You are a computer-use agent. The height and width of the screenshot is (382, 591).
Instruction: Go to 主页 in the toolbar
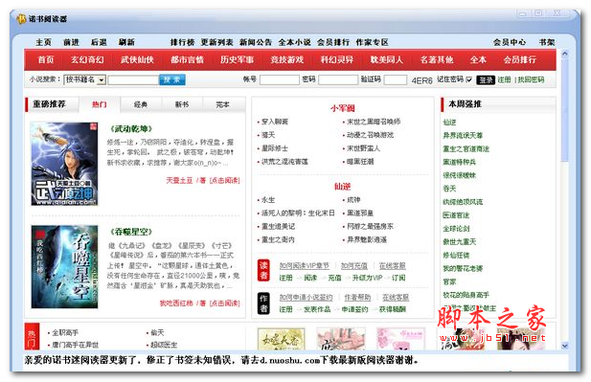pos(44,42)
